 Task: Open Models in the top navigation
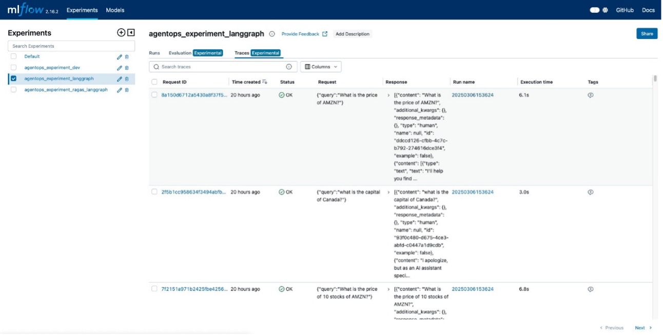[x=115, y=10]
